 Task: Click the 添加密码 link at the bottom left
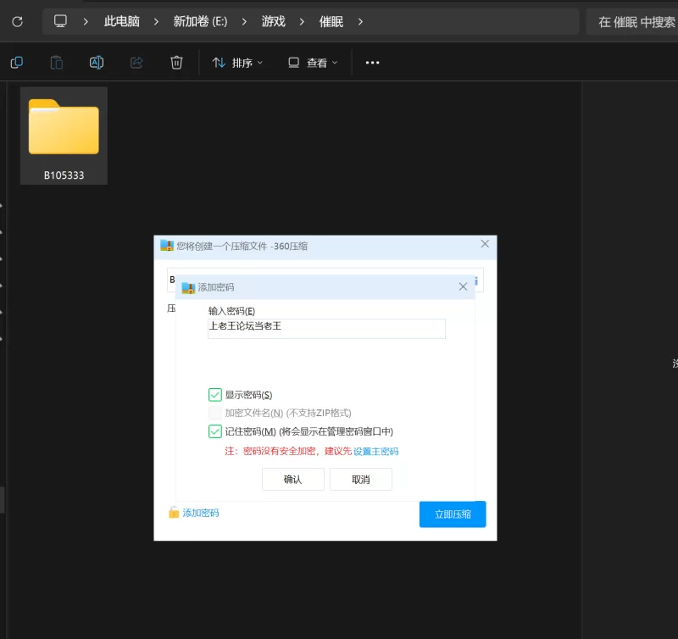click(201, 513)
